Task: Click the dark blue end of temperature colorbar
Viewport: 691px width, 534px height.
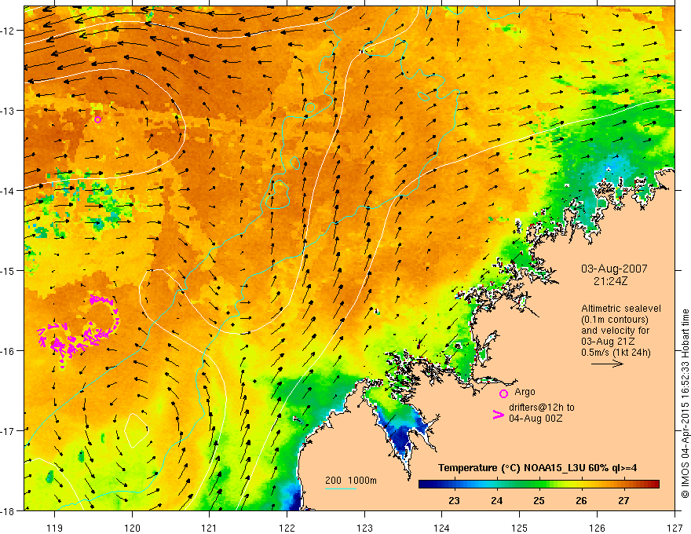Action: [424, 485]
